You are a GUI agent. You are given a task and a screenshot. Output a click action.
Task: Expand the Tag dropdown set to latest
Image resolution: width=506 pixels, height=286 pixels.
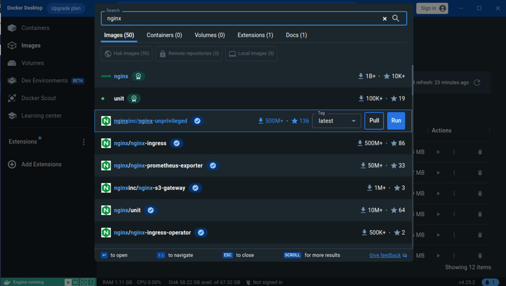[337, 121]
